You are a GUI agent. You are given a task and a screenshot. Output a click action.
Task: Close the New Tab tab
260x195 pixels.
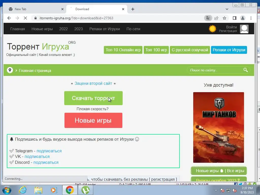click(x=62, y=9)
